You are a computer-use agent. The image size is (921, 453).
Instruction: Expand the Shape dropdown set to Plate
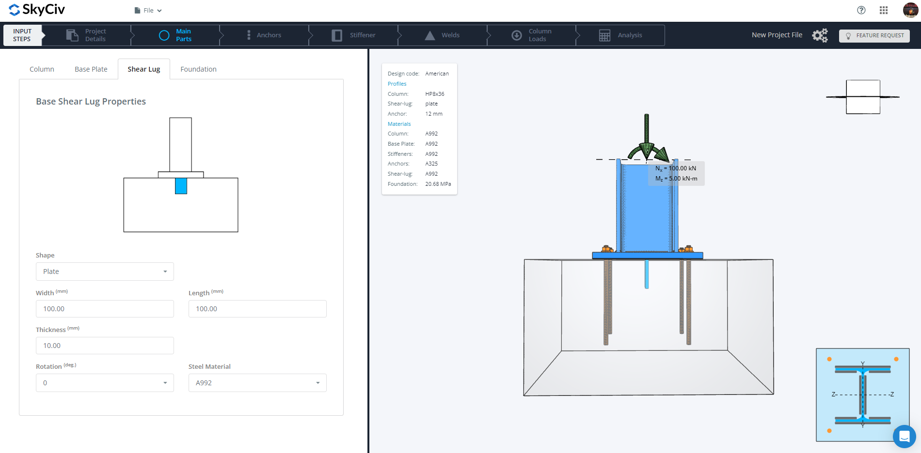[x=105, y=272]
